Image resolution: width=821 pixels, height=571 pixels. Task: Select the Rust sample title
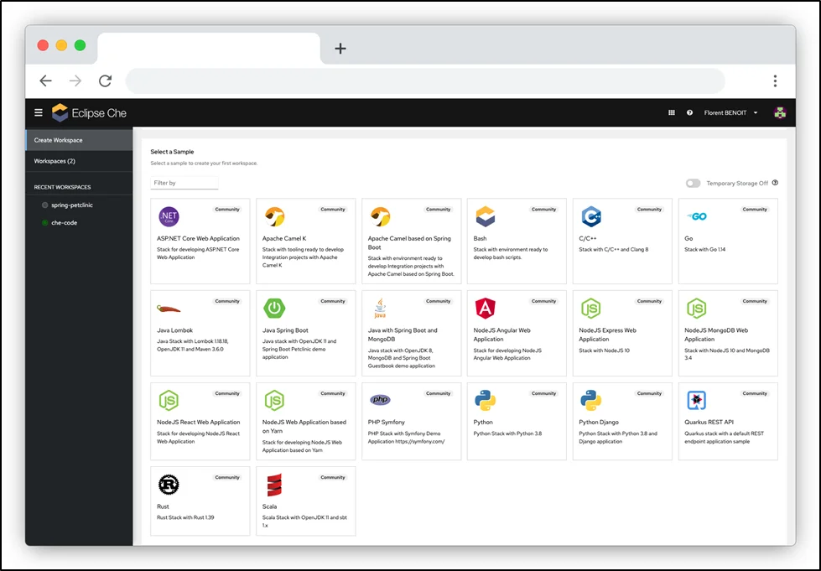[x=163, y=506]
